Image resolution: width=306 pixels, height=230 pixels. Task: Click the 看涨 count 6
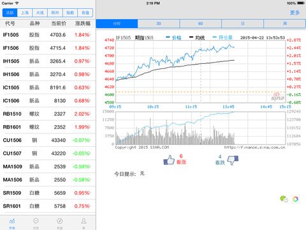click(181, 156)
